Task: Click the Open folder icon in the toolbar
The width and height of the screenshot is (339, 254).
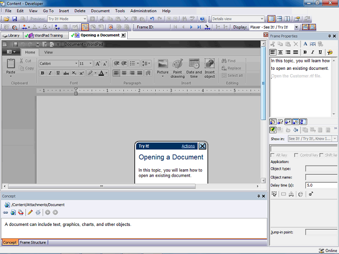Action: click(6, 19)
